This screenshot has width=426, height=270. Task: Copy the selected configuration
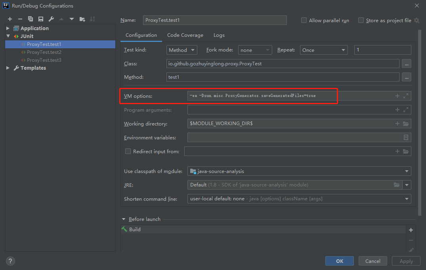click(31, 19)
